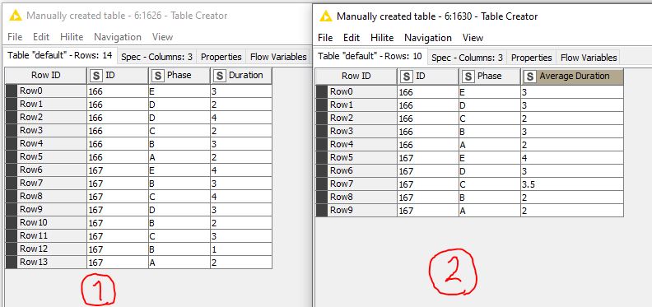Click Phase cell E in Row5, window 6:1630
The width and height of the screenshot is (652, 307).
coord(490,158)
